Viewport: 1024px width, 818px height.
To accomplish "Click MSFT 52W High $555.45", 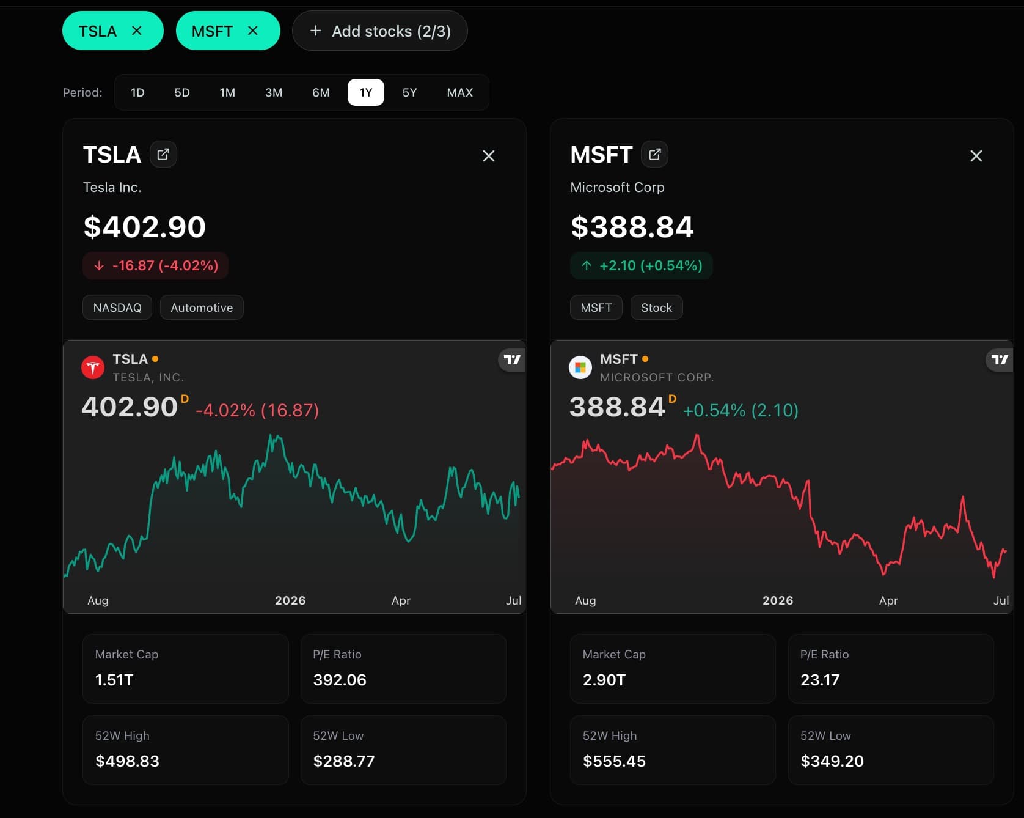I will click(x=673, y=750).
